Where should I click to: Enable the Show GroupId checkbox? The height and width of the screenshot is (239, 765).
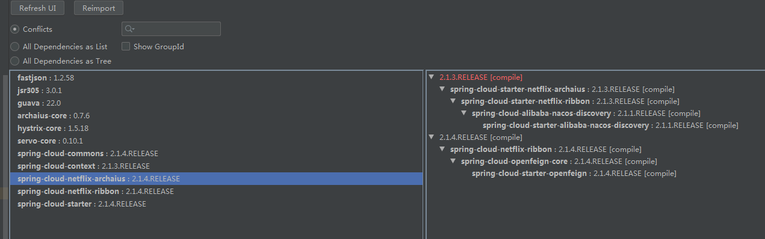click(x=126, y=46)
